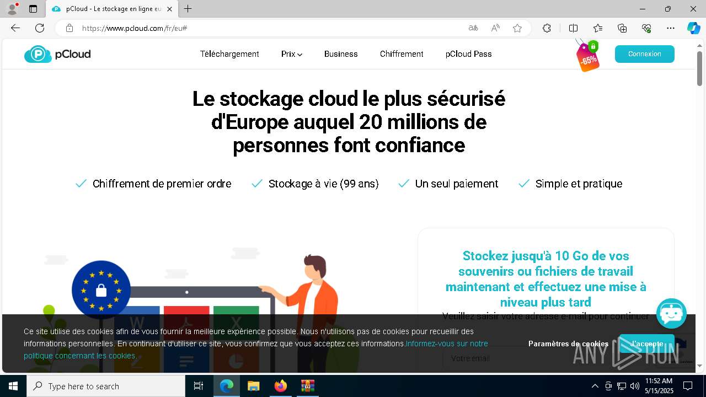Close the pCloud tab
706x397 pixels.
[x=169, y=9]
